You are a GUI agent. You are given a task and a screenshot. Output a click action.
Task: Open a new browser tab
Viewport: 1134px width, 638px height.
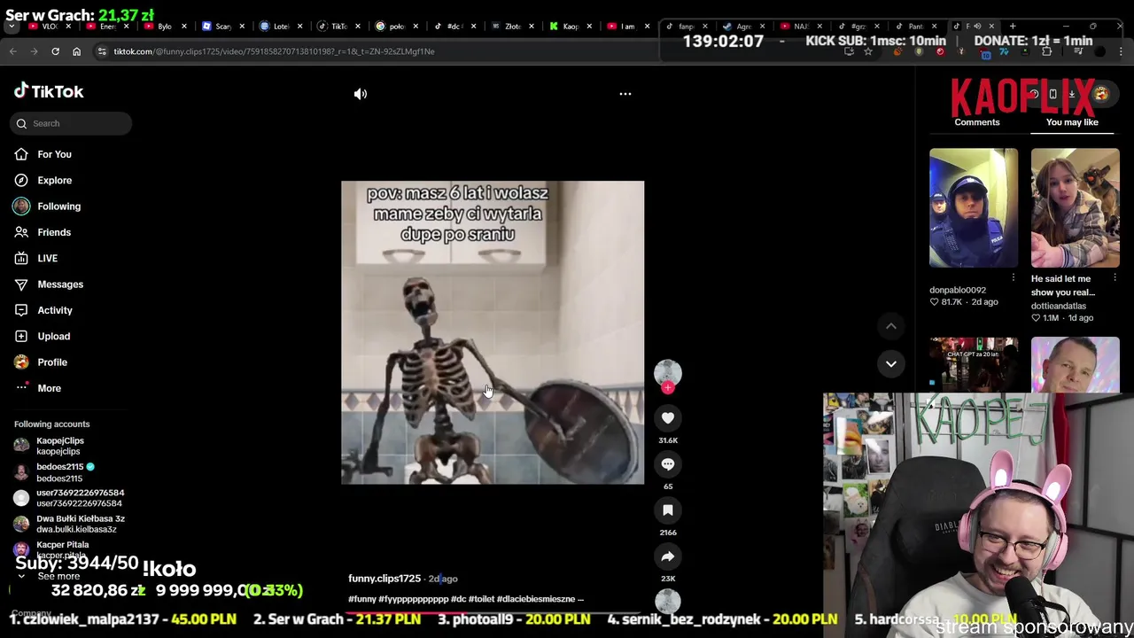[1014, 27]
